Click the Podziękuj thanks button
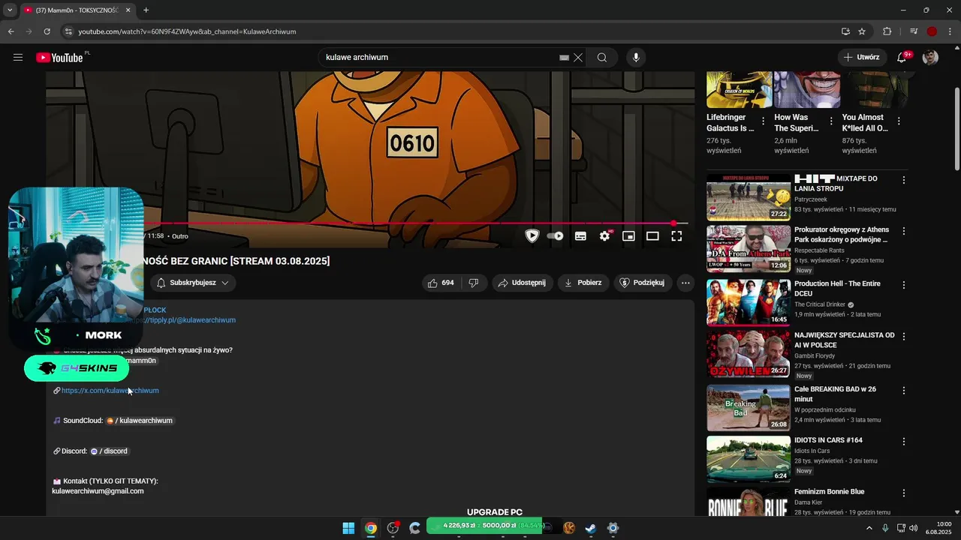Viewport: 961px width, 540px height. click(x=643, y=283)
